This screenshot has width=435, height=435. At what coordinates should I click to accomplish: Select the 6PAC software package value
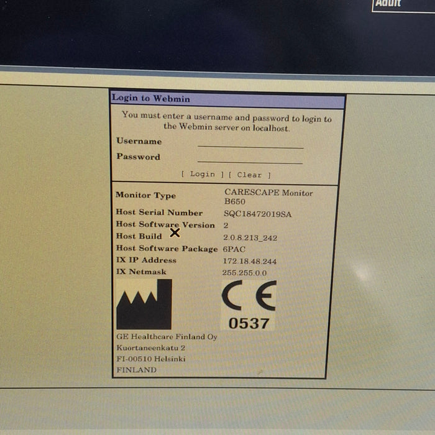(x=234, y=249)
